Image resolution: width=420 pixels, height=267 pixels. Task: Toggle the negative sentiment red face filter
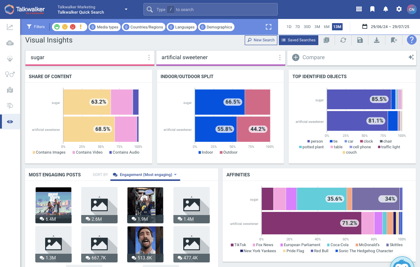coord(72,27)
